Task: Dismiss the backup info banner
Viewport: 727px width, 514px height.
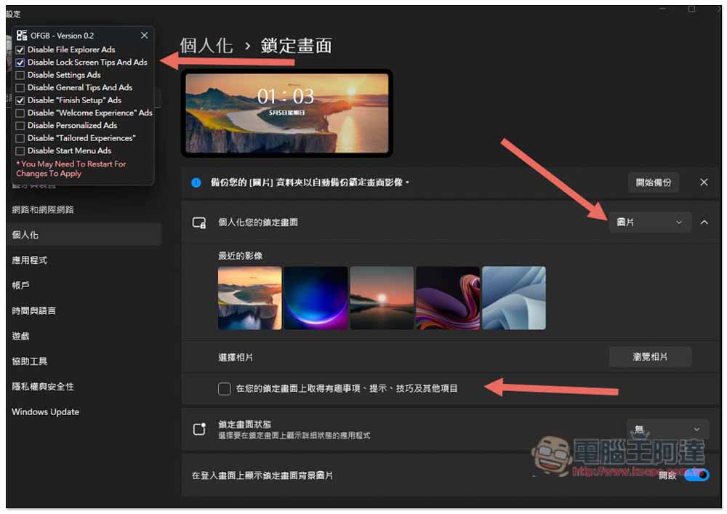Action: [704, 182]
